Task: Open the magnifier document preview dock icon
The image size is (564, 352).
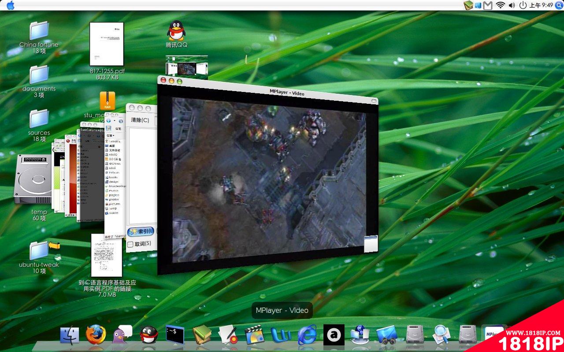Action: [x=441, y=335]
